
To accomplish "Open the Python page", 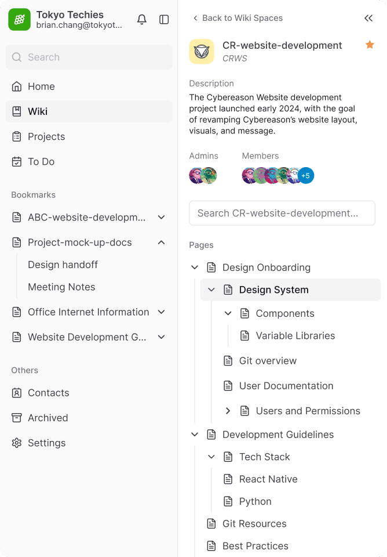I will pos(255,501).
